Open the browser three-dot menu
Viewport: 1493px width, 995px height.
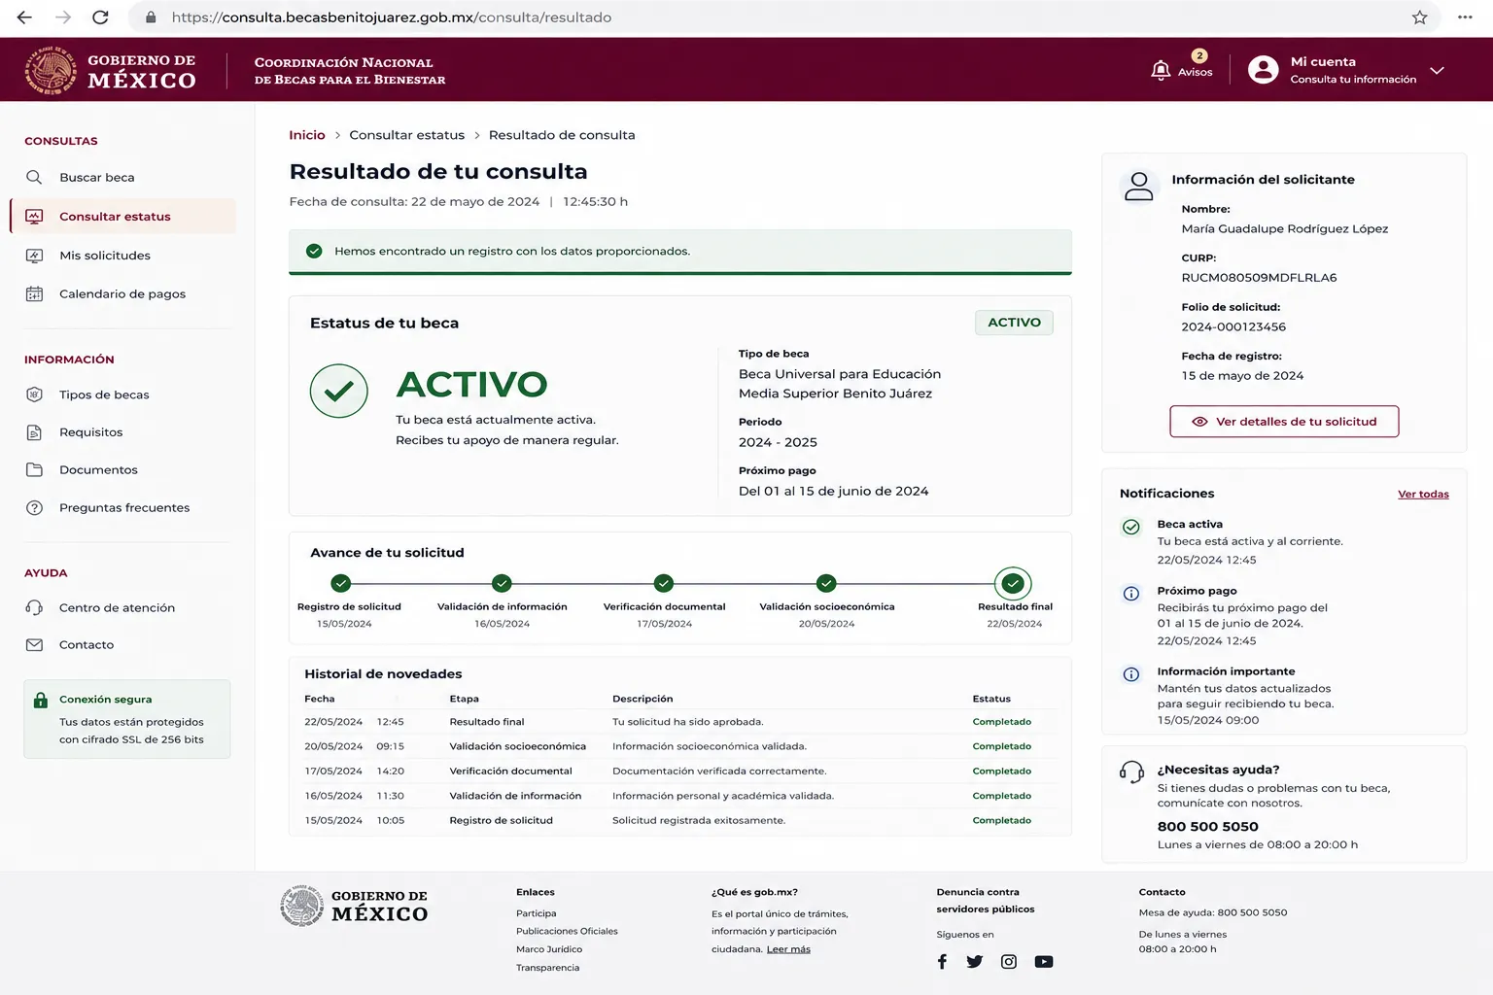(1465, 17)
